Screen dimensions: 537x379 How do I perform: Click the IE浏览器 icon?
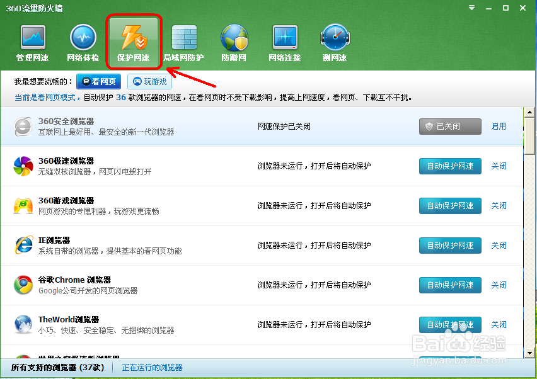[23, 246]
